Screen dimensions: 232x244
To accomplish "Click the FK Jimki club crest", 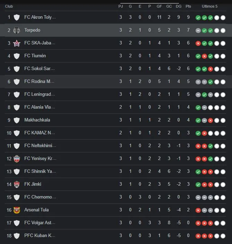I will point(16,184).
